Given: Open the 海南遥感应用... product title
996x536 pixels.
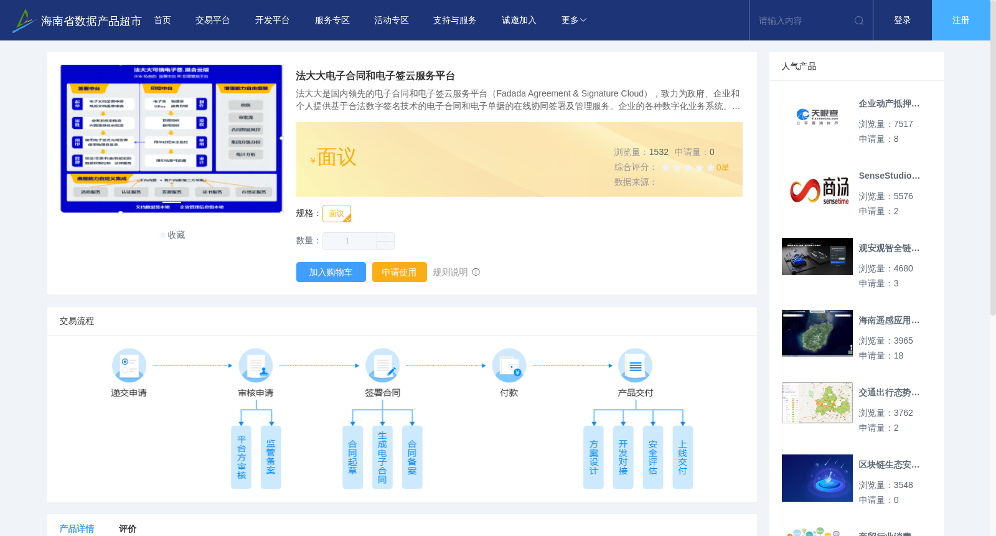Looking at the screenshot, I should [x=889, y=321].
